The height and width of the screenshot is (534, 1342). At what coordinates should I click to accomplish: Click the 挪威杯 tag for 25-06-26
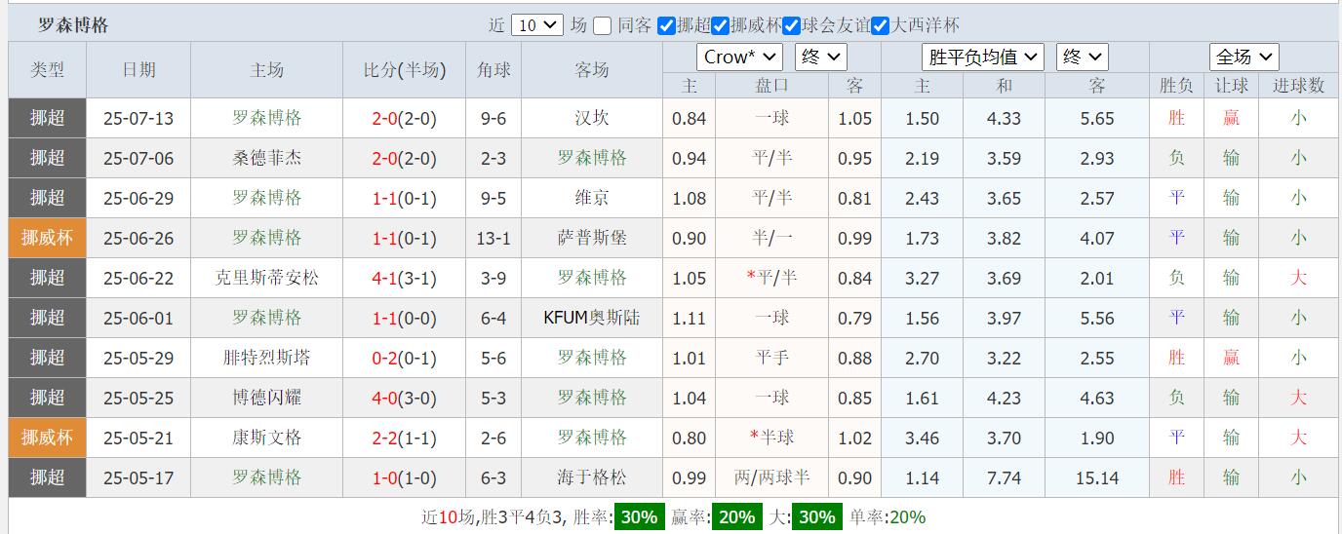pyautogui.click(x=47, y=239)
